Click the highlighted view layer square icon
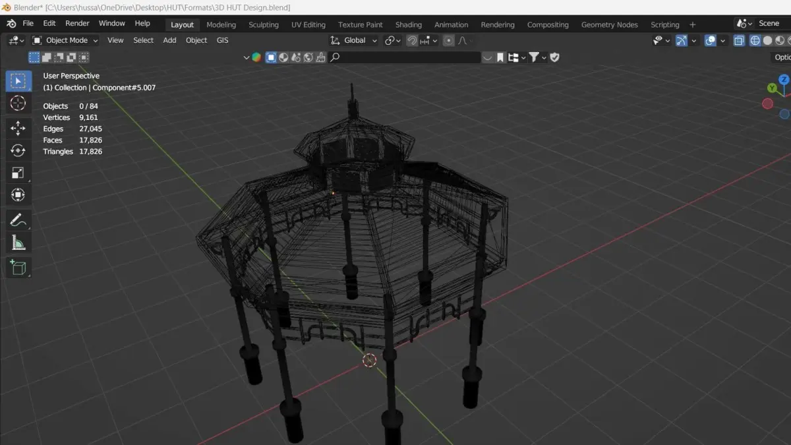The height and width of the screenshot is (445, 791). coord(271,57)
